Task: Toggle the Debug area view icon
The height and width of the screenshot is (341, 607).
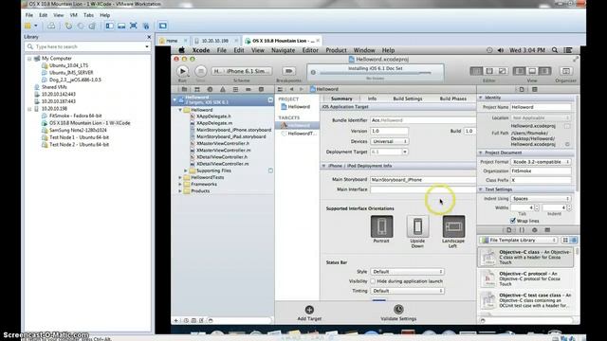Action: (x=532, y=71)
